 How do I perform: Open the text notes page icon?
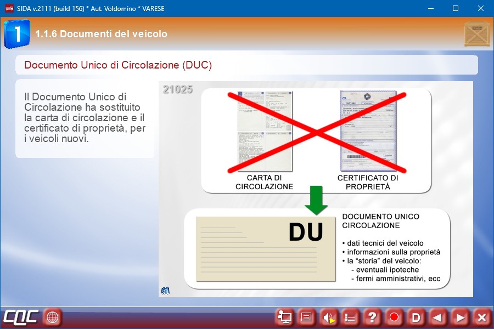tap(307, 317)
